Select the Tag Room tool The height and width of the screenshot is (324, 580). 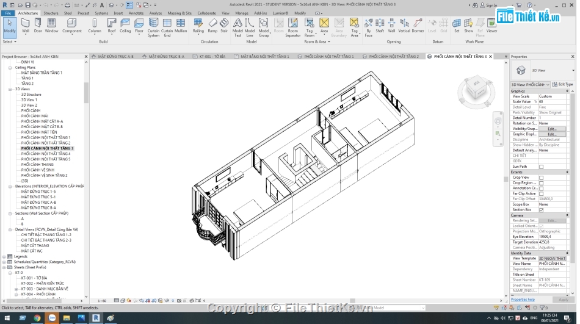pyautogui.click(x=310, y=27)
